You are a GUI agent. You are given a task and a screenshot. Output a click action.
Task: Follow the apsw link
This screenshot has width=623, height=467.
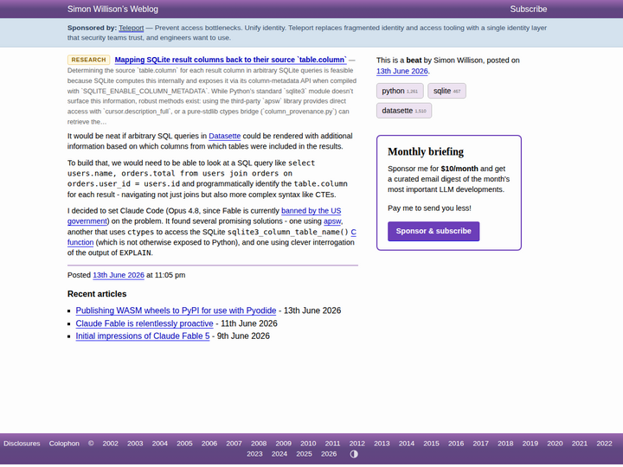332,221
